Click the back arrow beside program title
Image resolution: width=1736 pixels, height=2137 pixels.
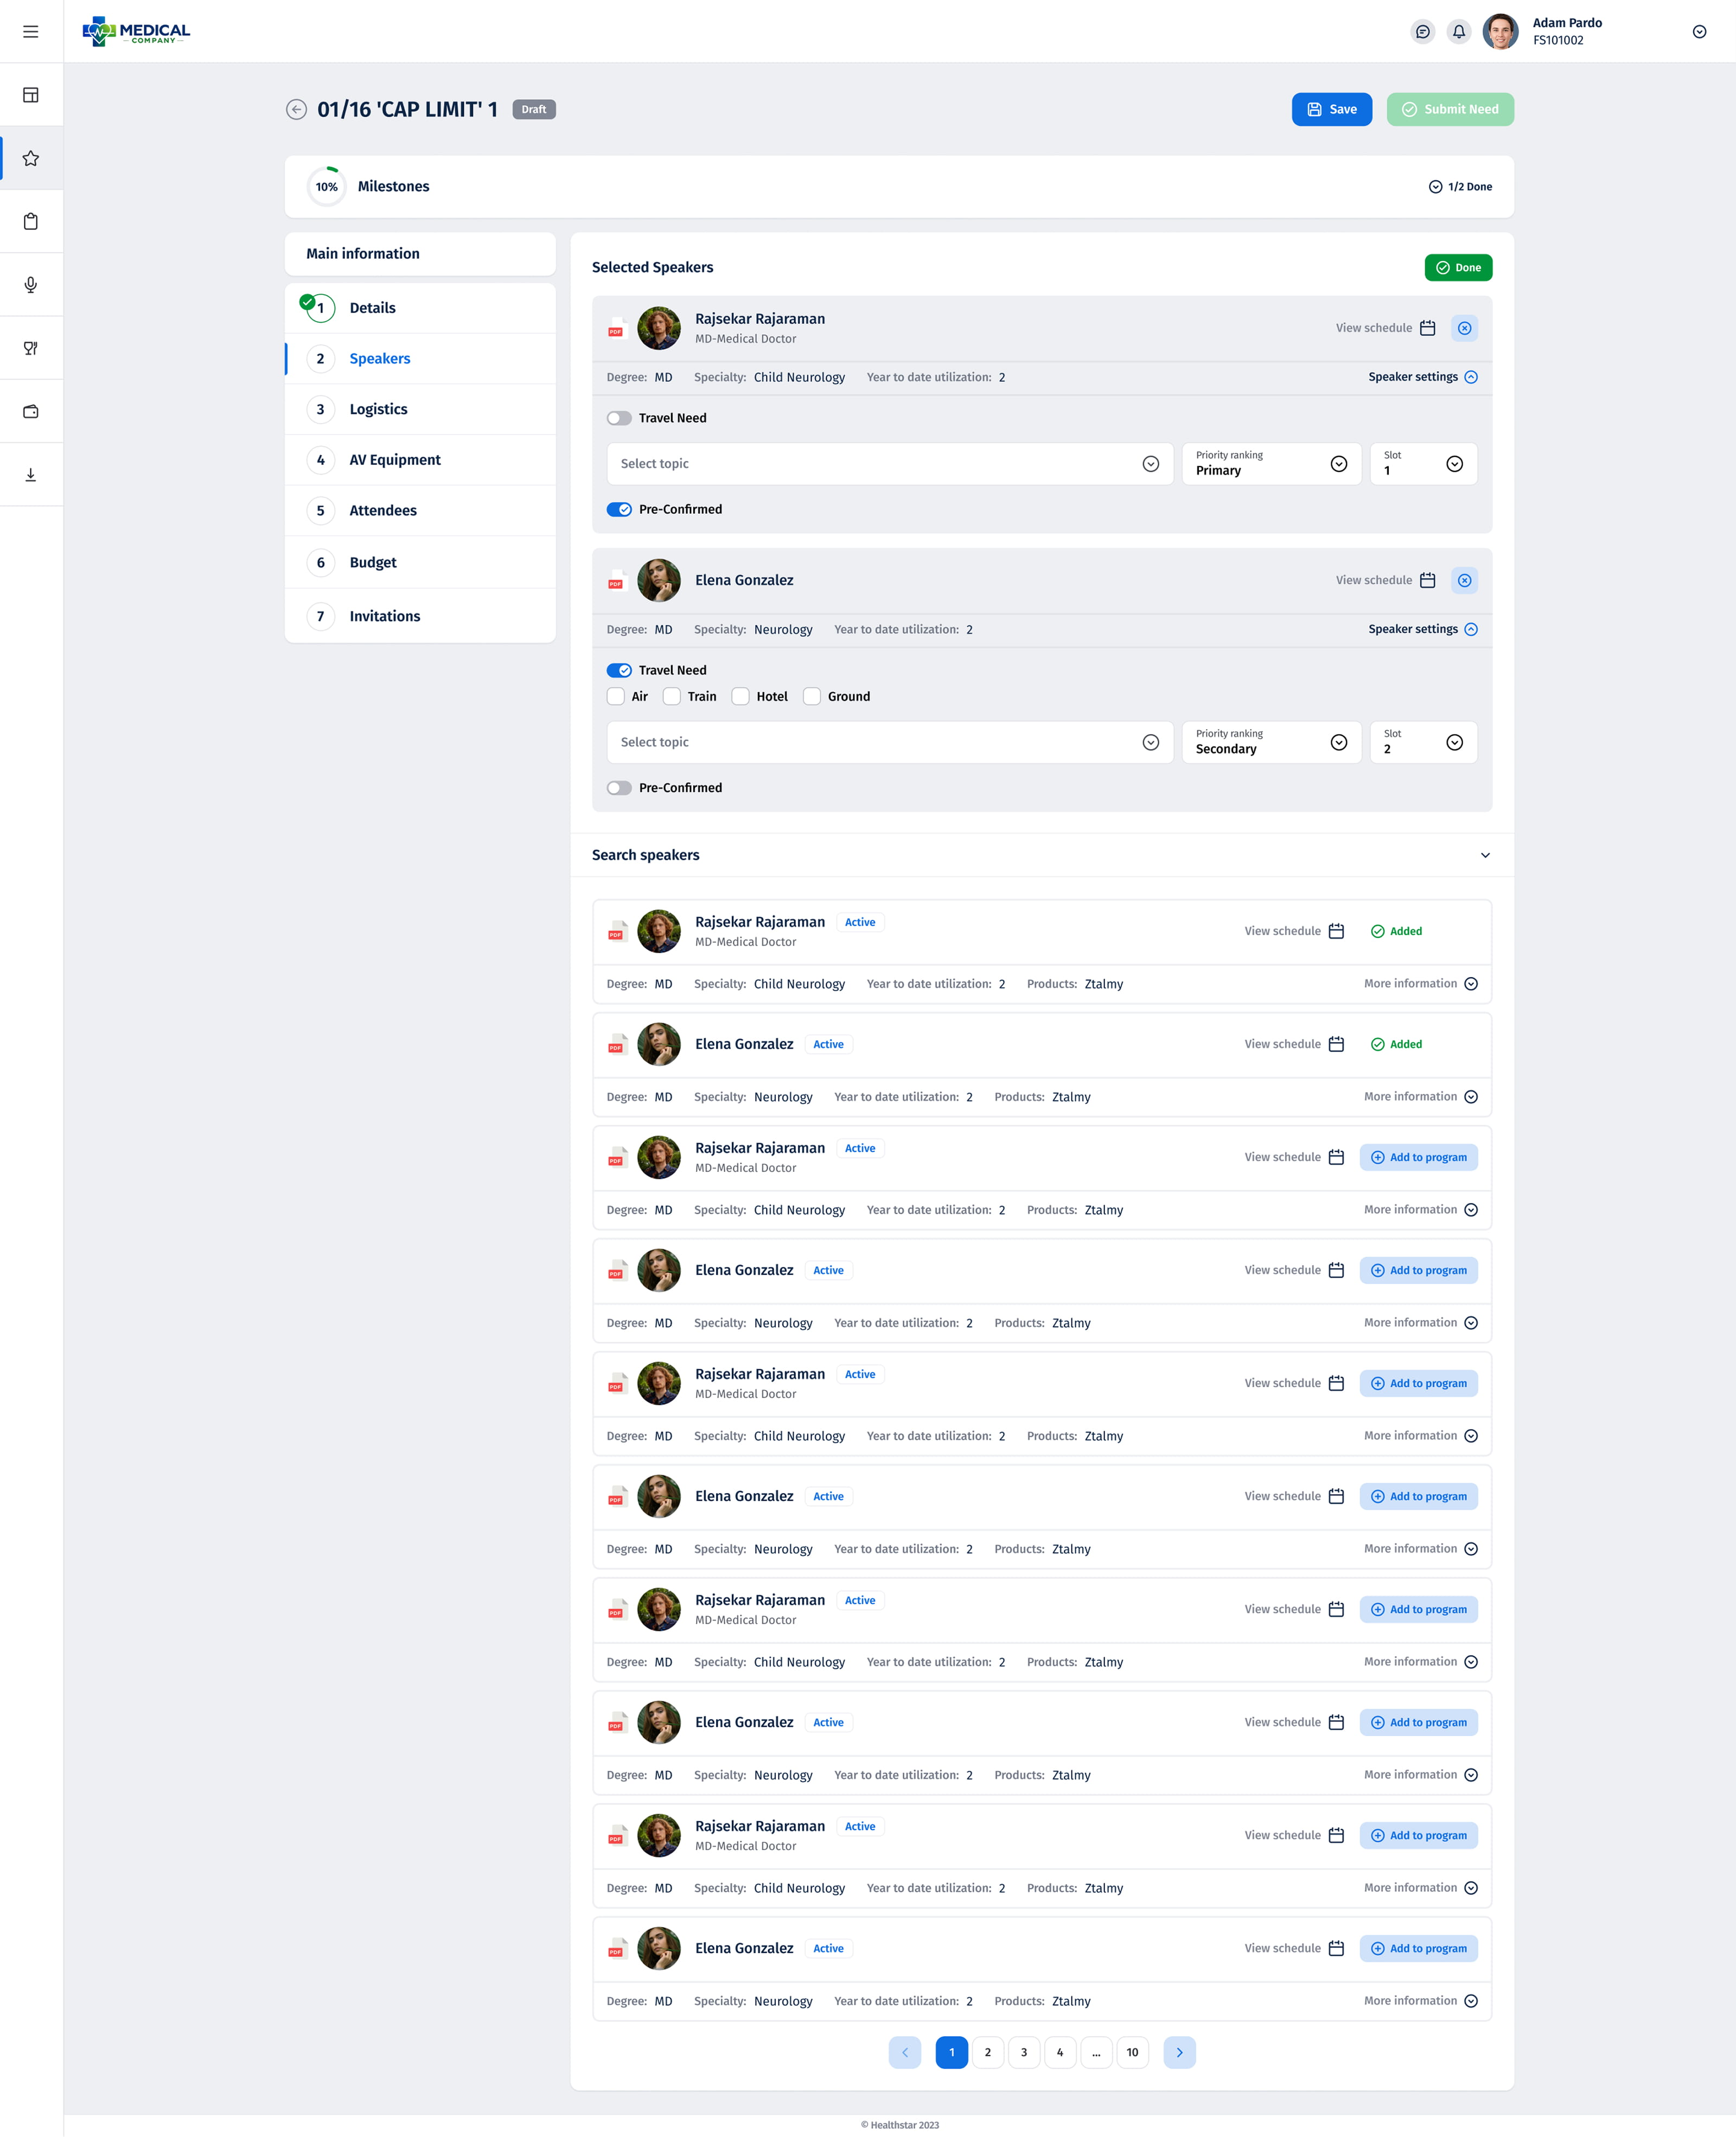pyautogui.click(x=296, y=110)
